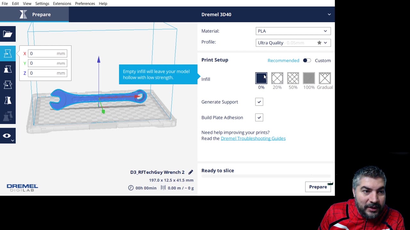Select the Rotate tool in sidebar

click(8, 85)
